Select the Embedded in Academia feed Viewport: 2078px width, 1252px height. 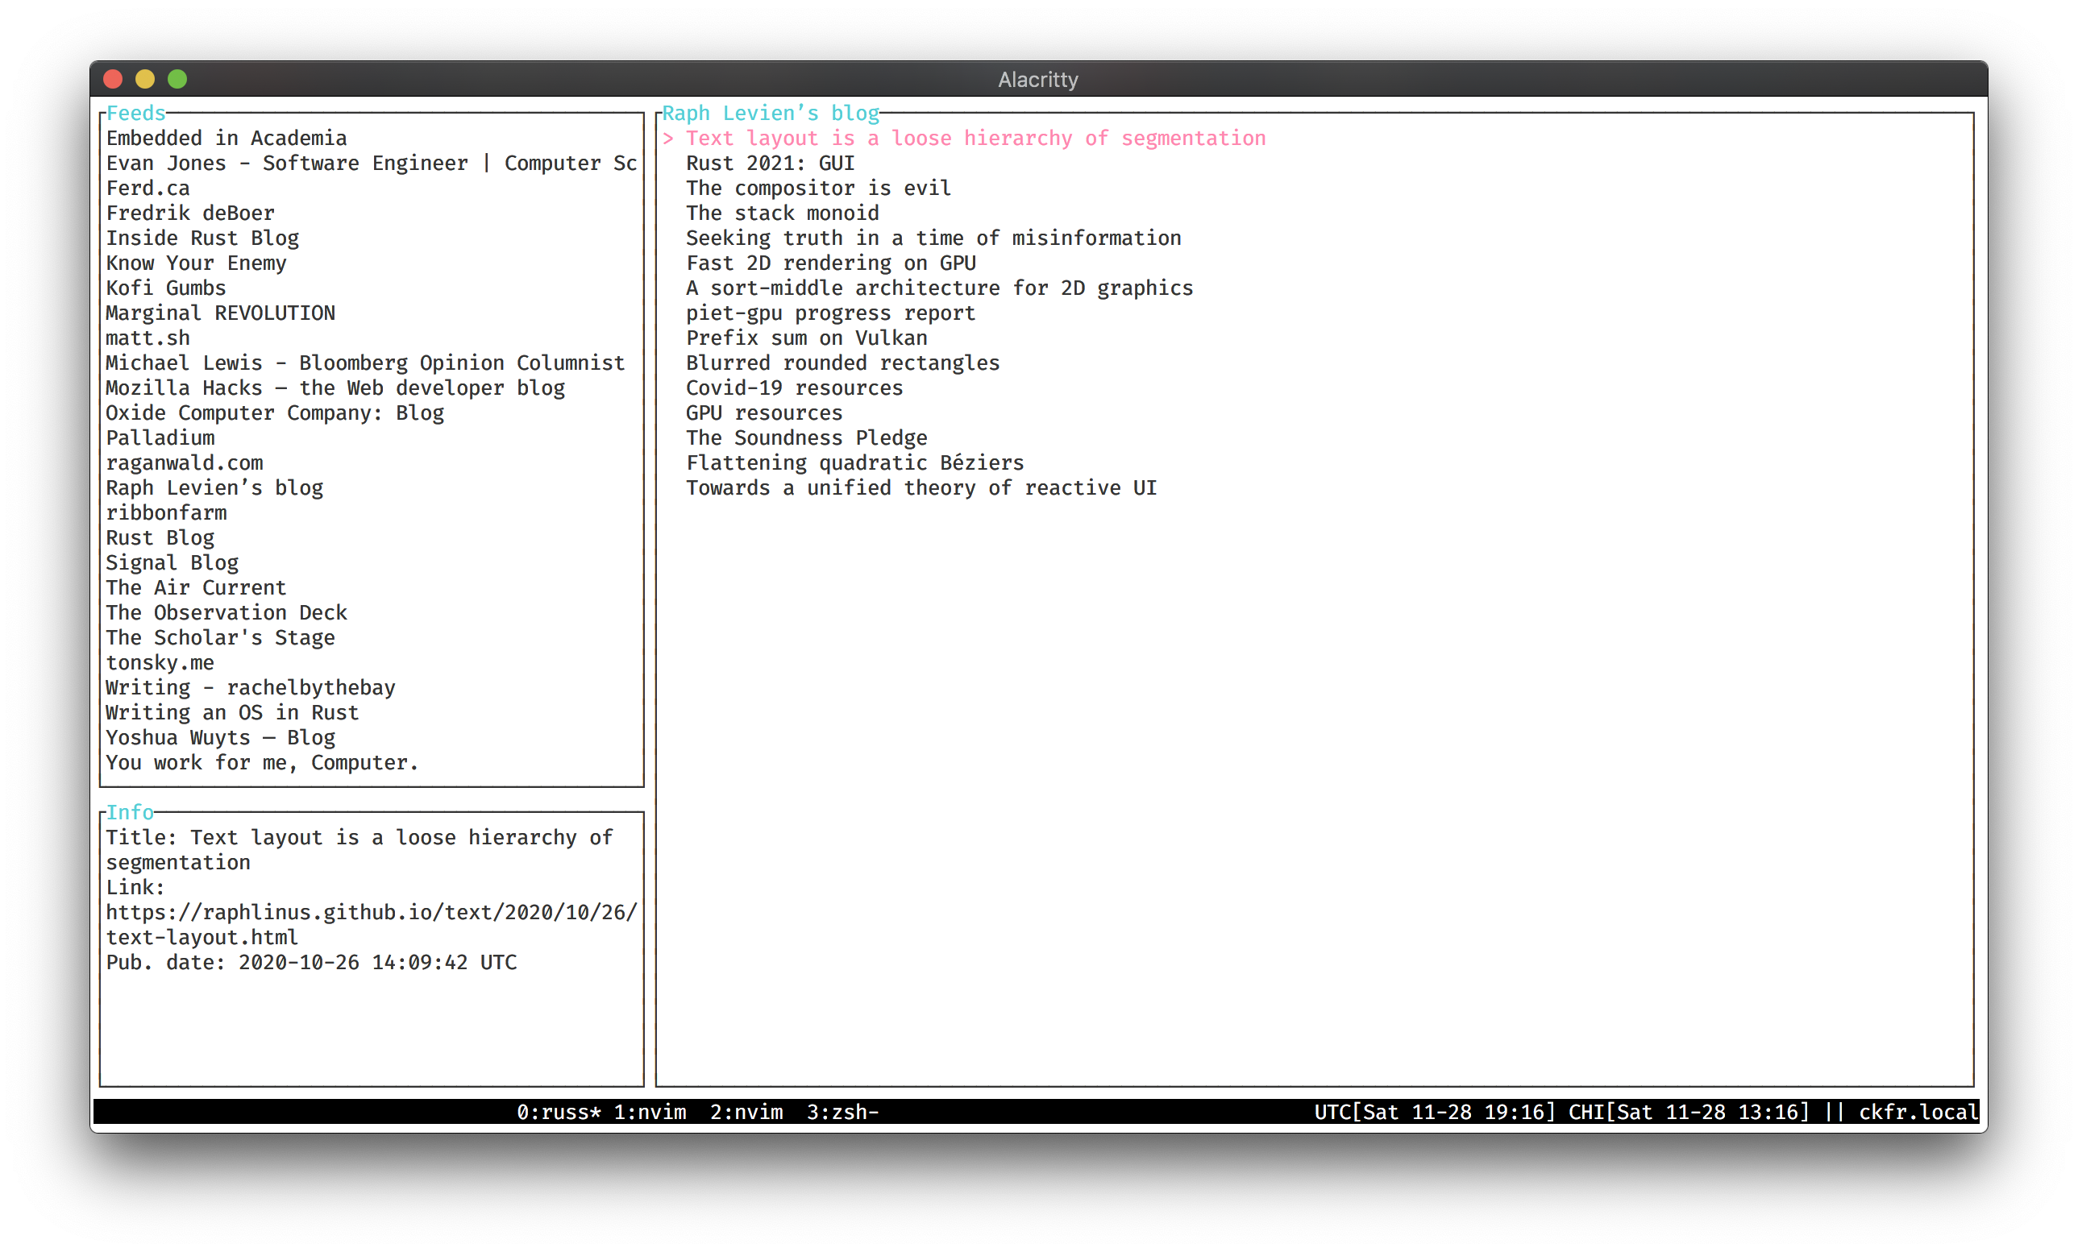[226, 139]
